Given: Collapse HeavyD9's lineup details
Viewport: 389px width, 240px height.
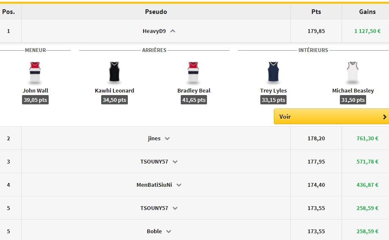Looking at the screenshot, I should [173, 31].
